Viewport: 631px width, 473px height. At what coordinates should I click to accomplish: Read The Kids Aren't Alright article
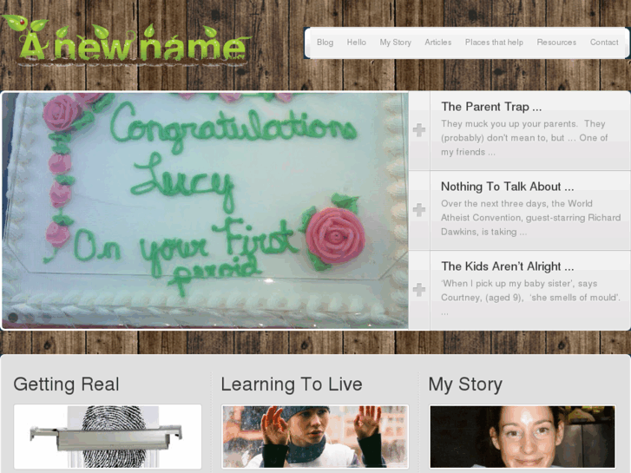508,266
